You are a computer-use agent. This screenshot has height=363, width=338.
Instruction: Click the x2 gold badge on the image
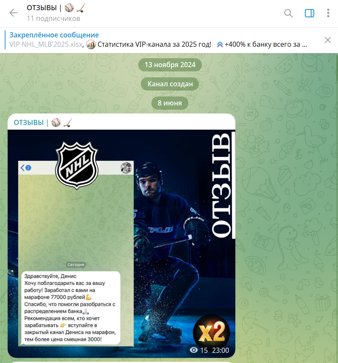tap(212, 332)
